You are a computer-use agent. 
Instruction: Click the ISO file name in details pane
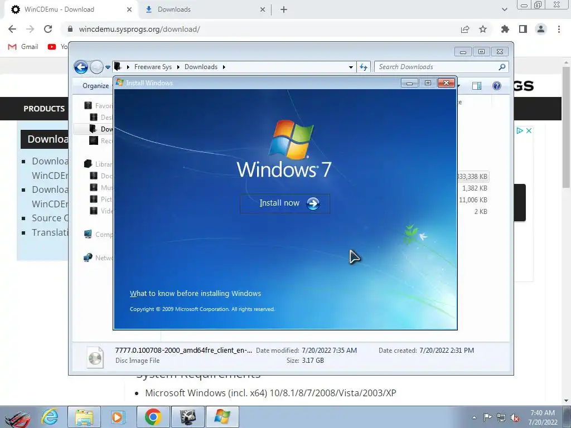(183, 350)
